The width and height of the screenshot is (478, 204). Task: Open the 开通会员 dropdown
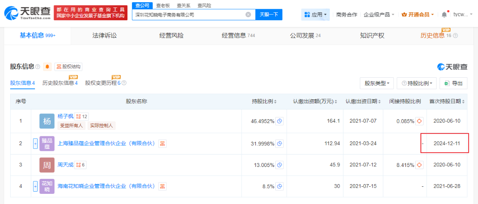(x=417, y=14)
